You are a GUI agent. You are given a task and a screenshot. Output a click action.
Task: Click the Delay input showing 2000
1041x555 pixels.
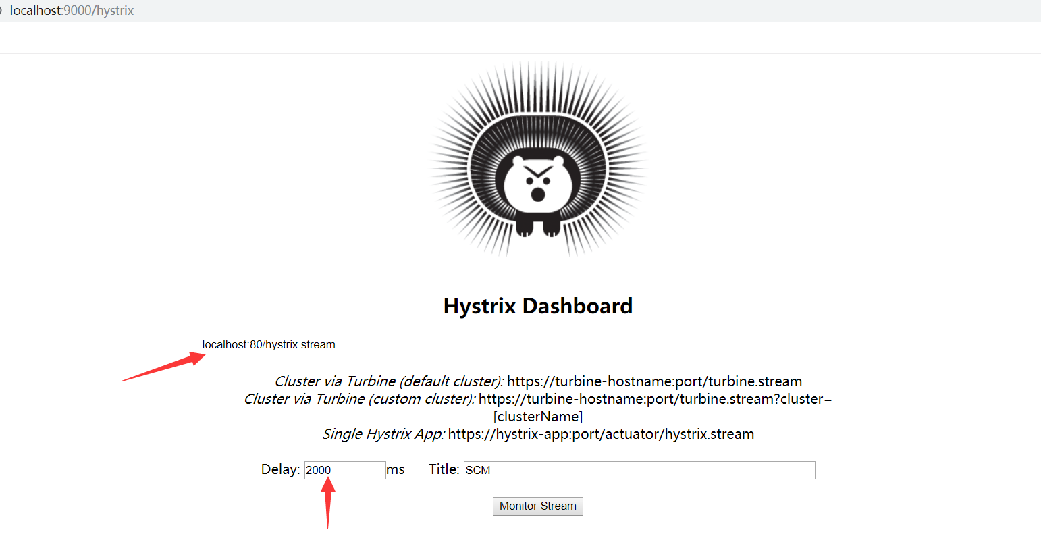tap(345, 470)
